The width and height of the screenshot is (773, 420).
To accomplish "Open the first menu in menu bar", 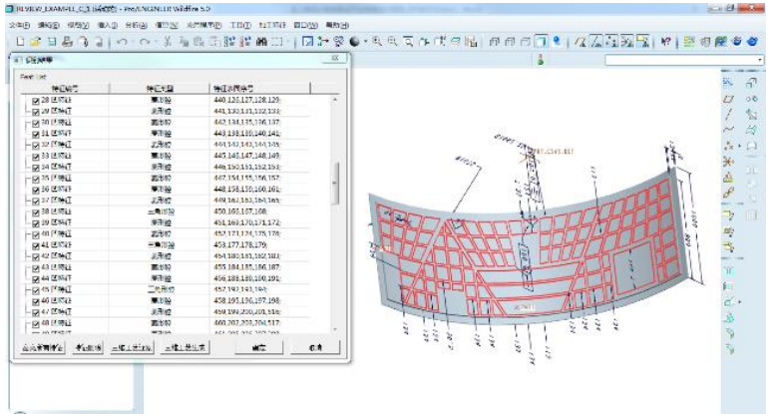I will 19,24.
